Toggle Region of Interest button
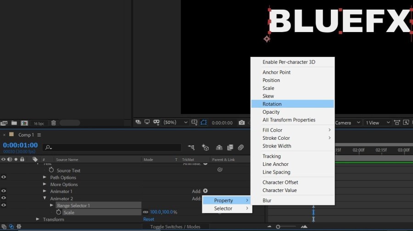Screen dimensions: 413x231 (204, 122)
